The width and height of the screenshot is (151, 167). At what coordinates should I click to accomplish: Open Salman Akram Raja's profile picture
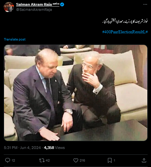[9, 7]
